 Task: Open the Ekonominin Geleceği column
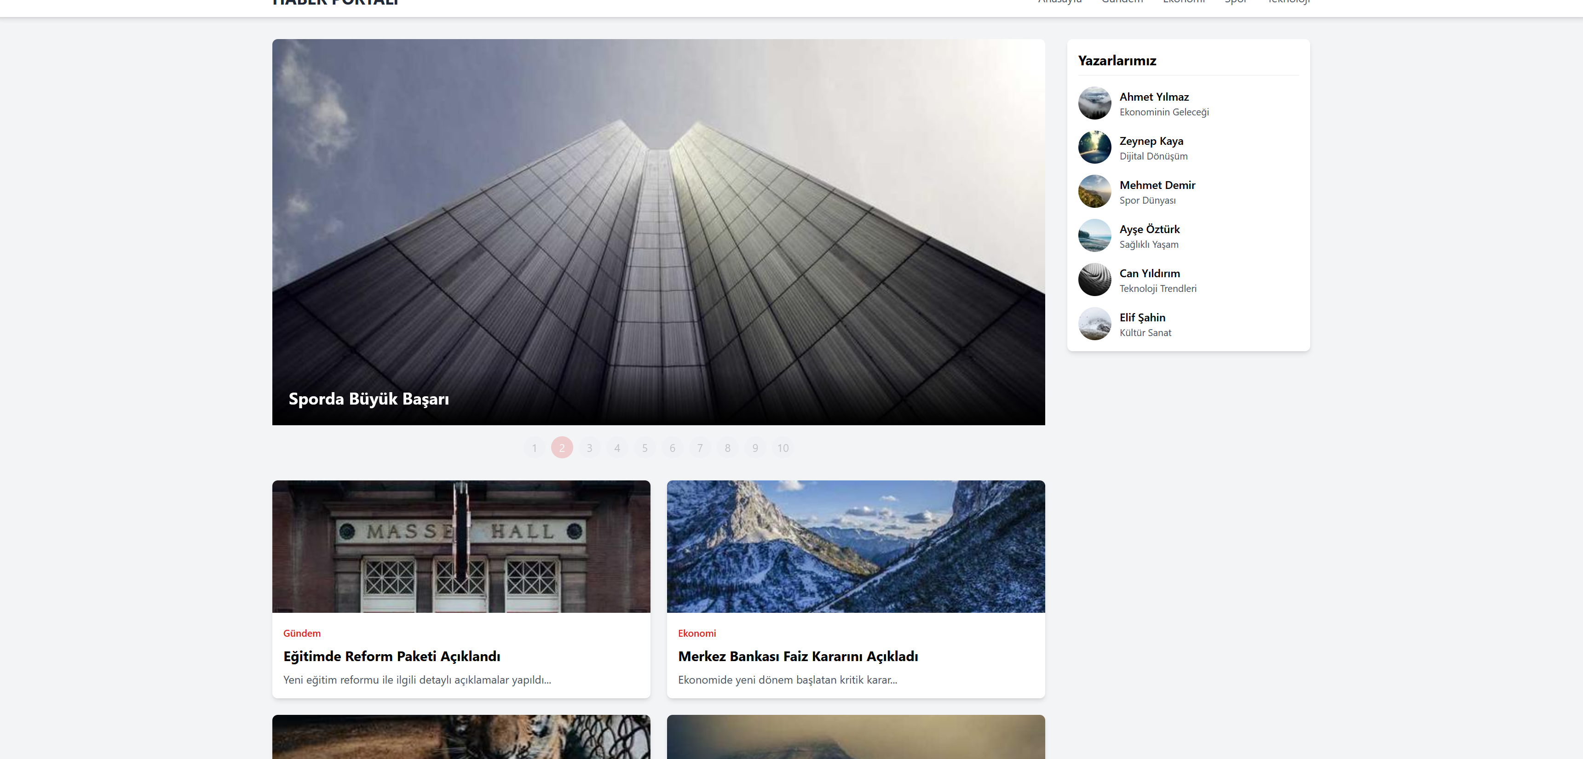(1164, 112)
